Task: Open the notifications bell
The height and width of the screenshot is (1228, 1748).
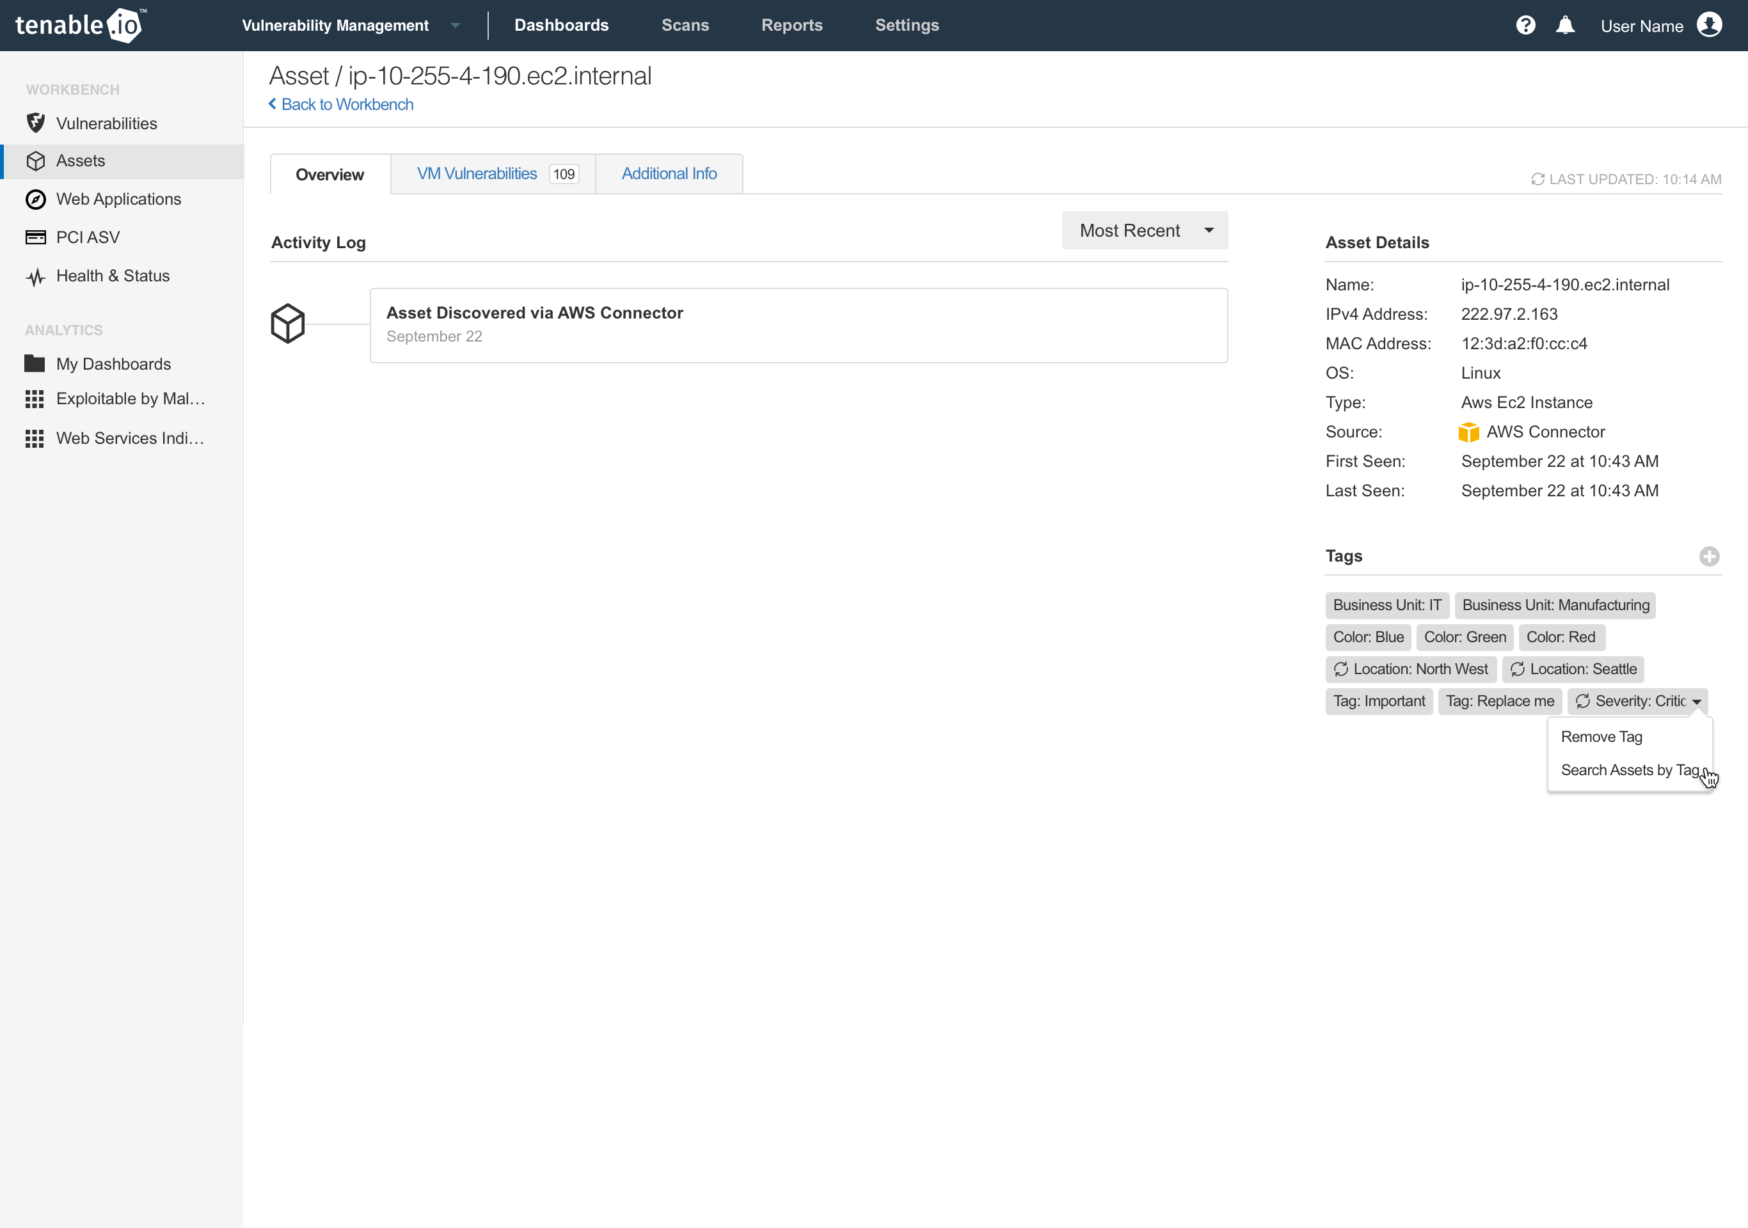Action: tap(1564, 26)
